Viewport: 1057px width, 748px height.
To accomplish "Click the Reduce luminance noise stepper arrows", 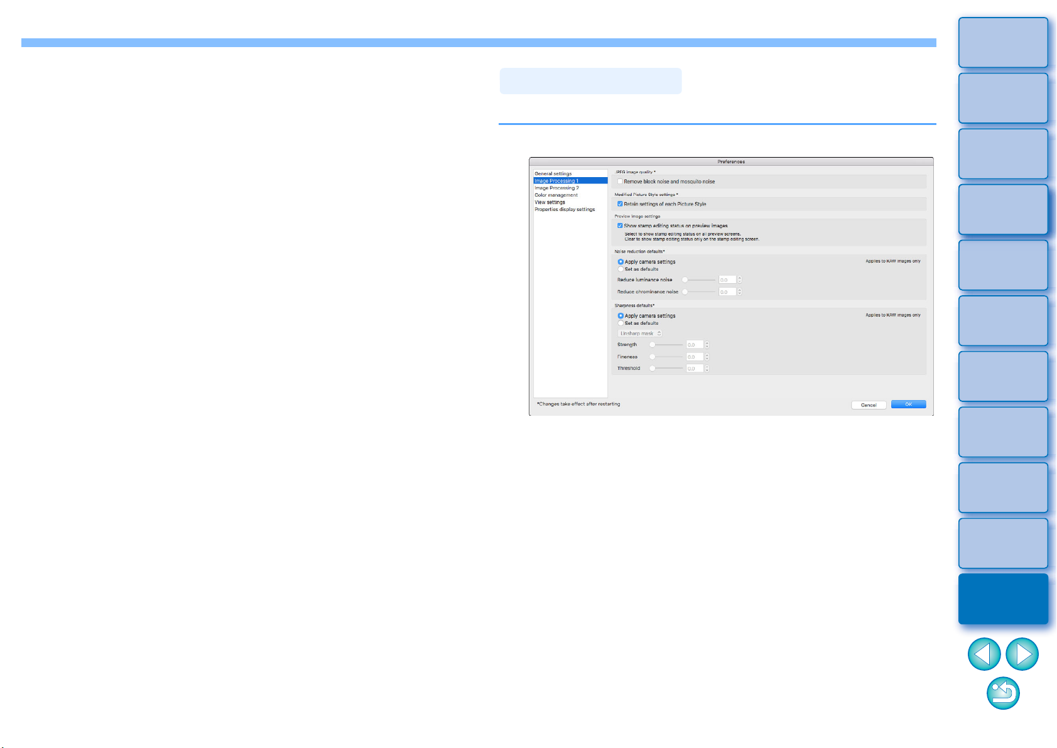I will pyautogui.click(x=740, y=279).
